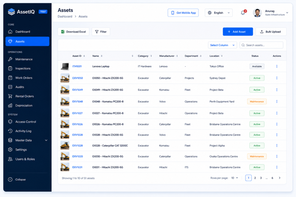Open asset ID link EXV1048
Screen dimensions: 296x197
77,102
